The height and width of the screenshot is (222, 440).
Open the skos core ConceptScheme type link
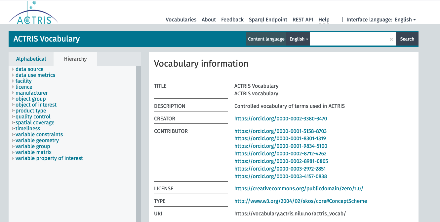tap(300, 201)
